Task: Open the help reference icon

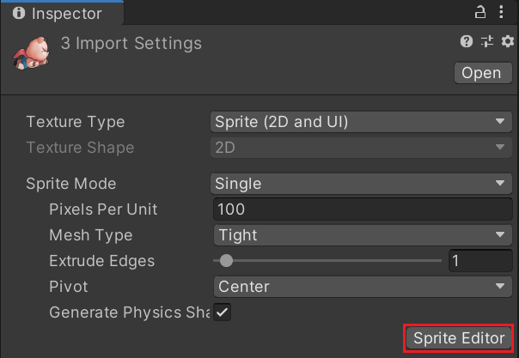Action: tap(467, 41)
